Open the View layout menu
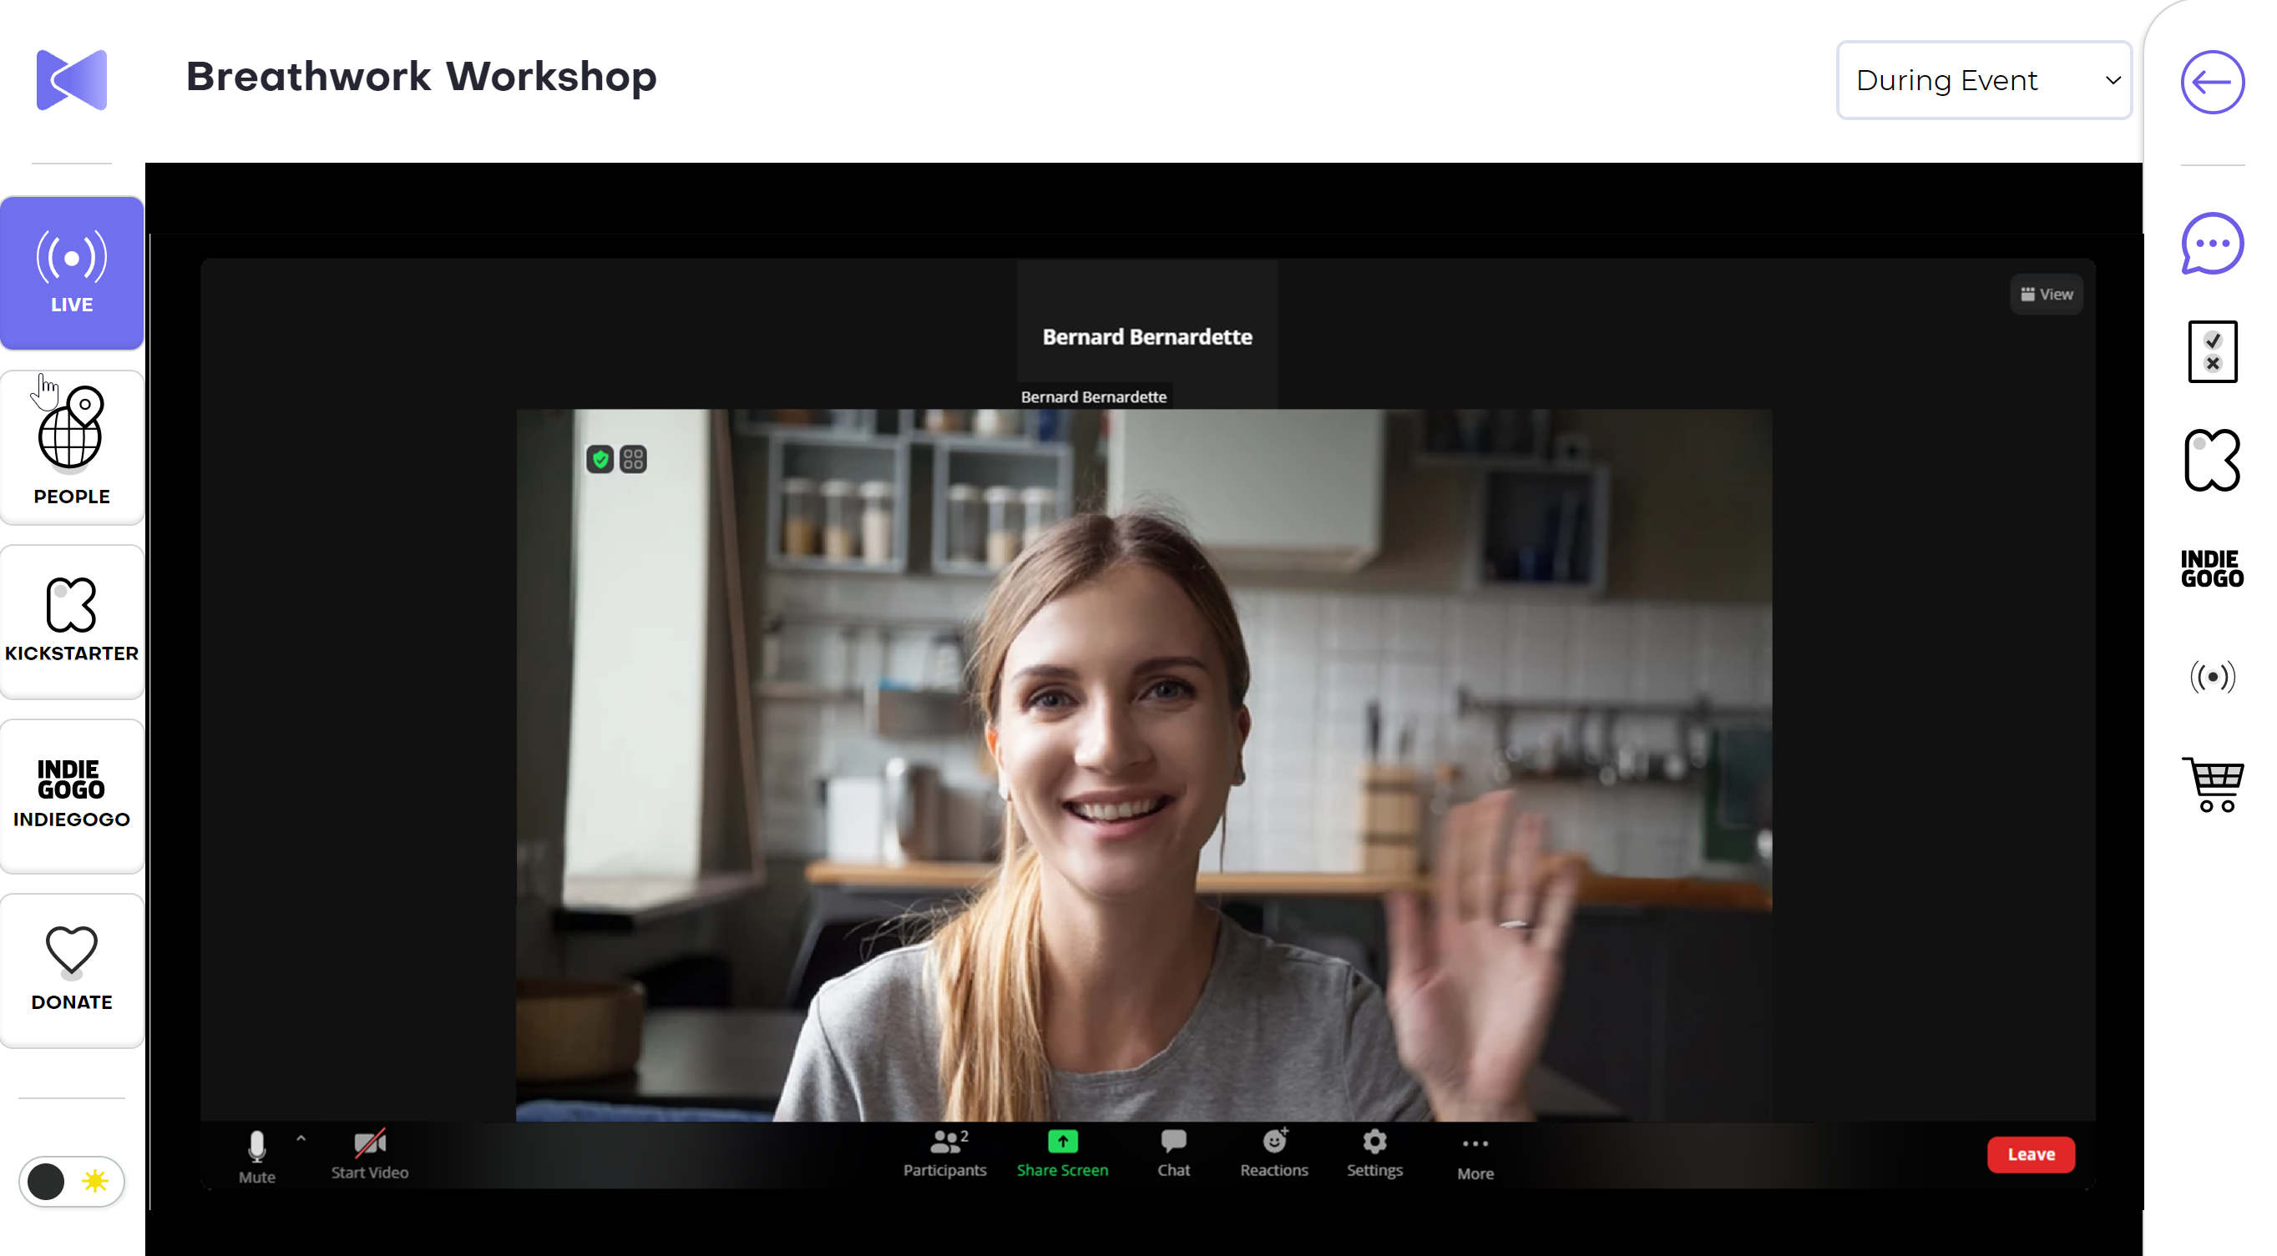Screen dimensions: 2277x1256 point(2046,294)
